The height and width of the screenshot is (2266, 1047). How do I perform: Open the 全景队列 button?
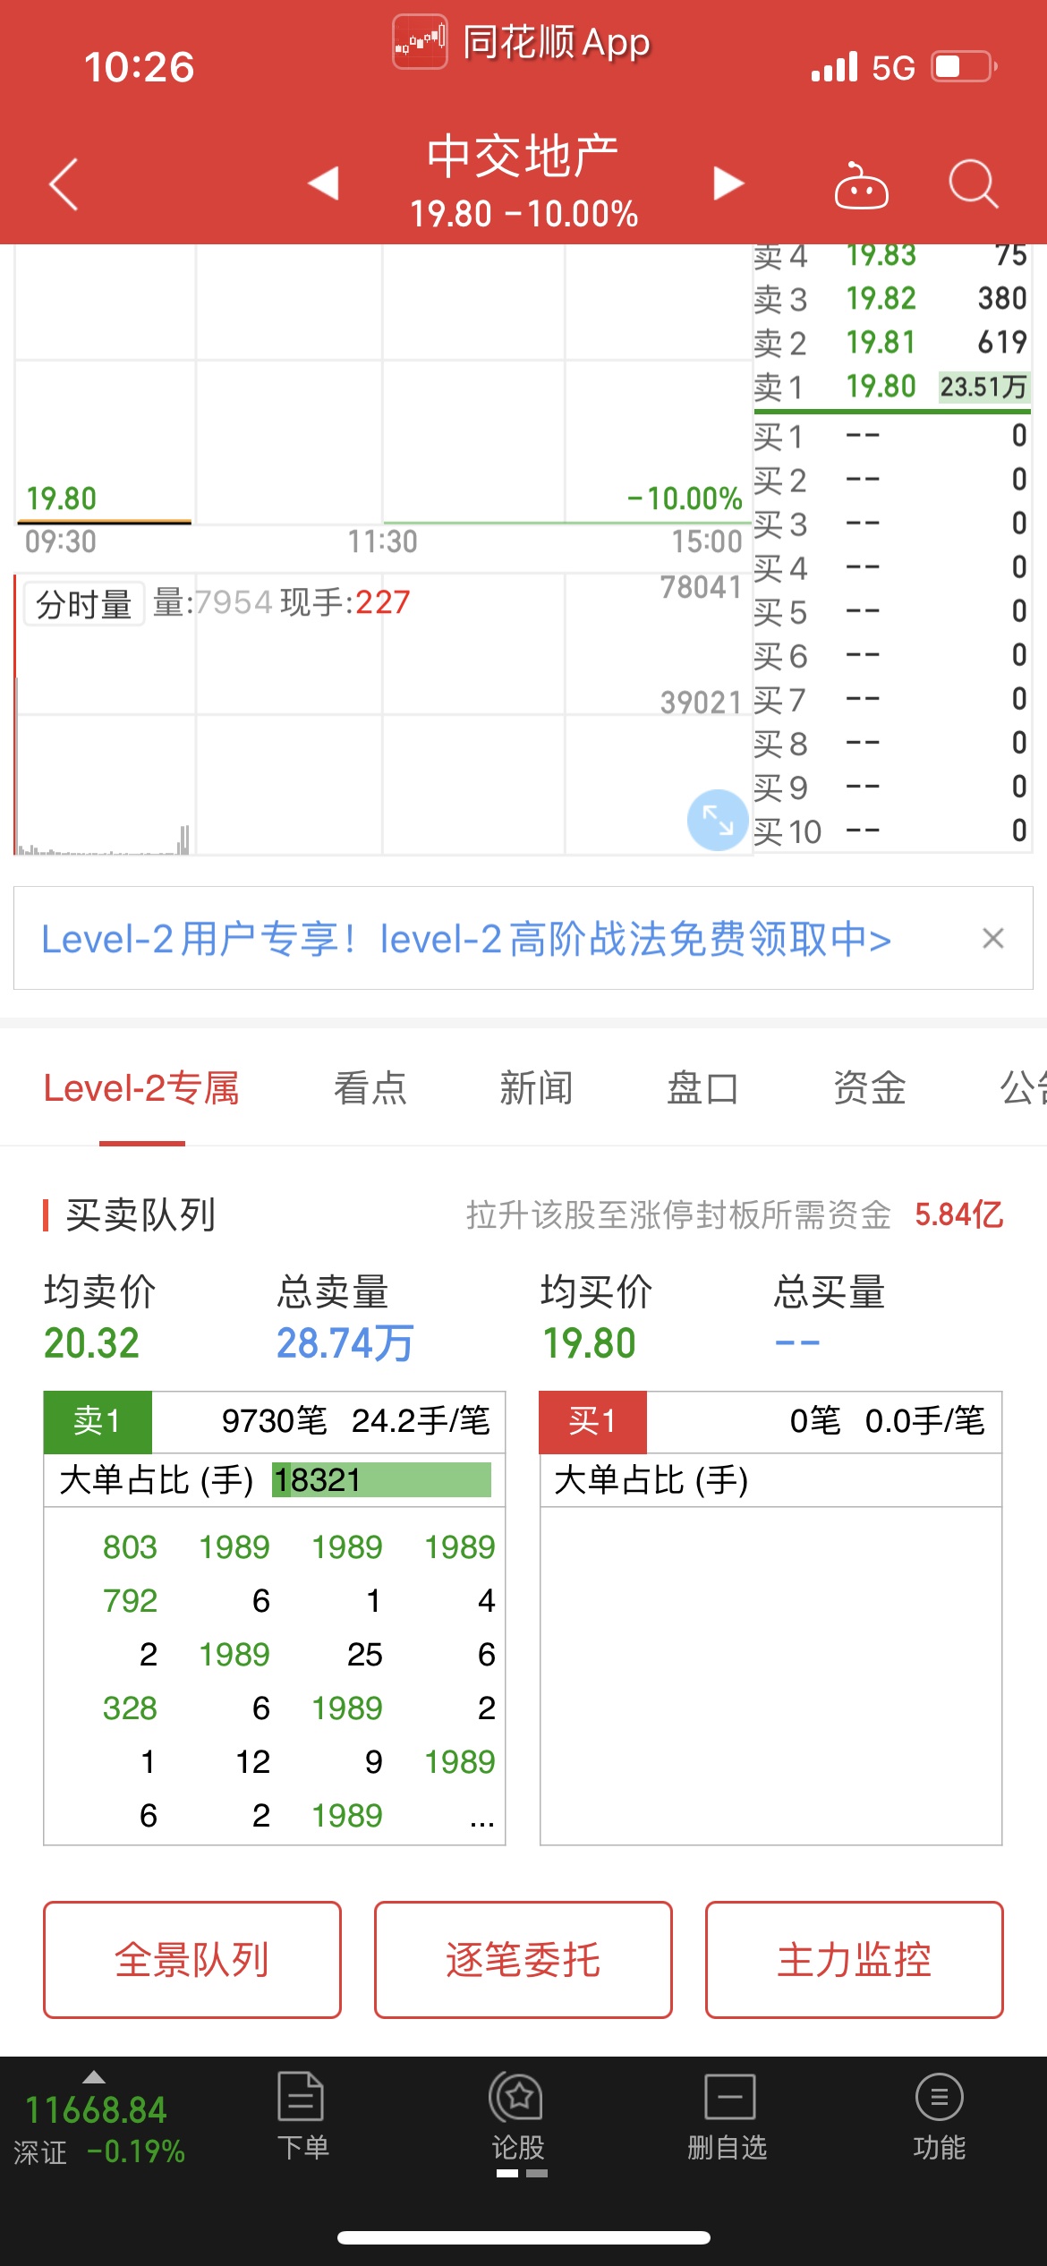click(192, 1960)
